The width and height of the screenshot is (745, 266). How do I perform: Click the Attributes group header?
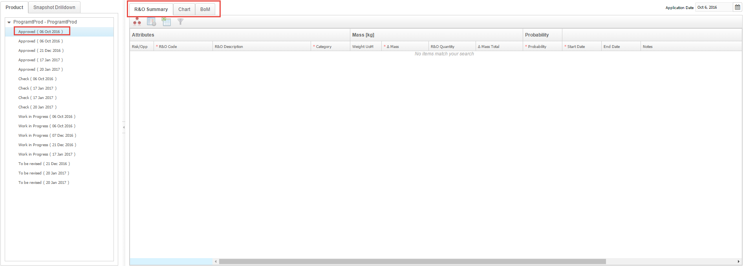(x=240, y=35)
